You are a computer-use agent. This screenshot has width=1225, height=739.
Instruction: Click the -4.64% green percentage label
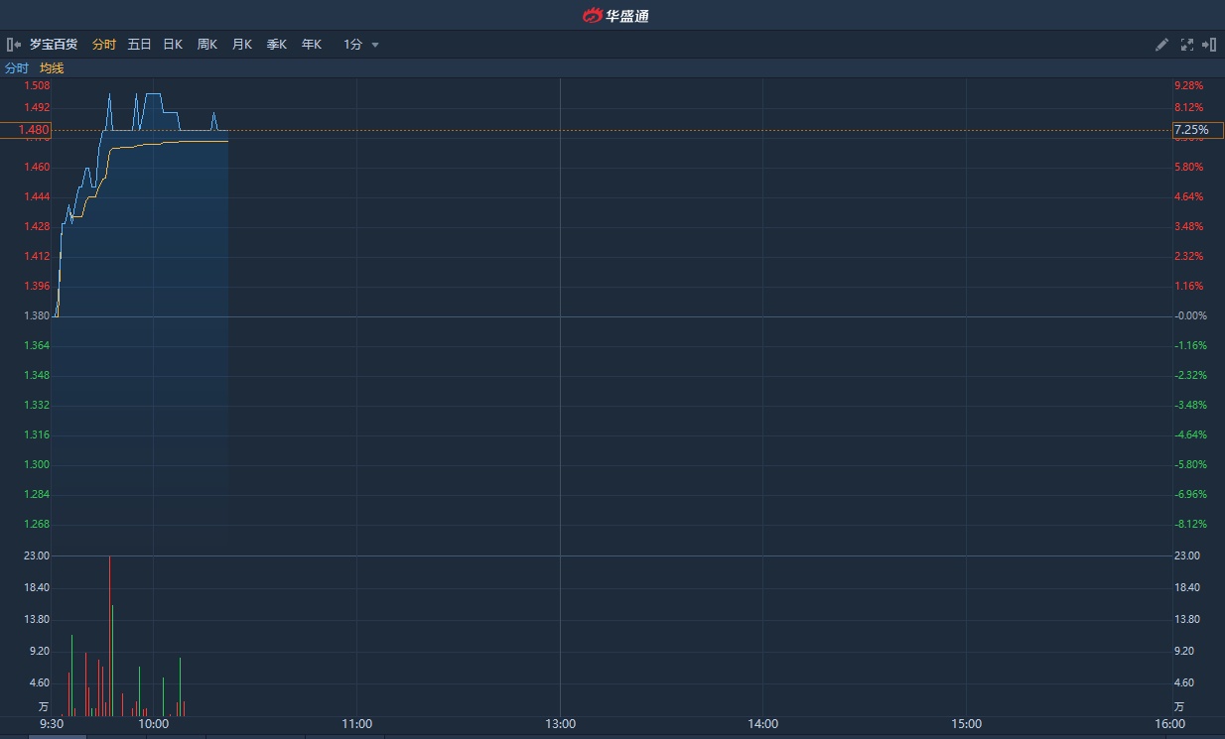[1189, 434]
